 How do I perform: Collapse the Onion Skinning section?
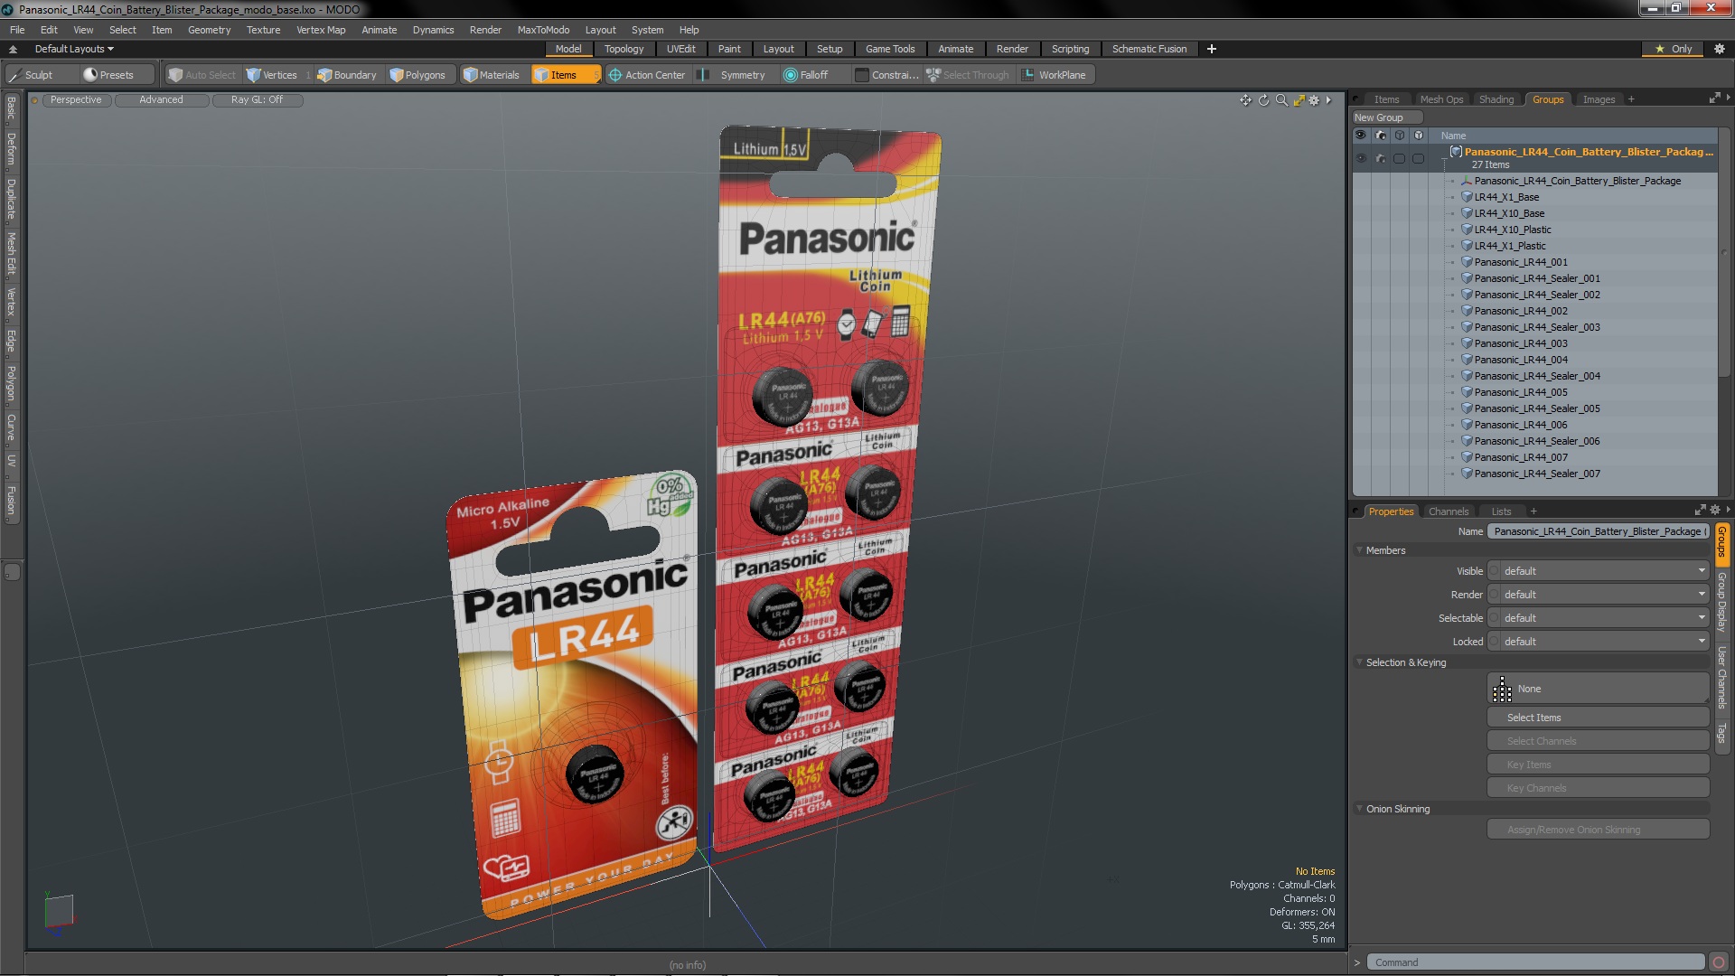pos(1359,809)
